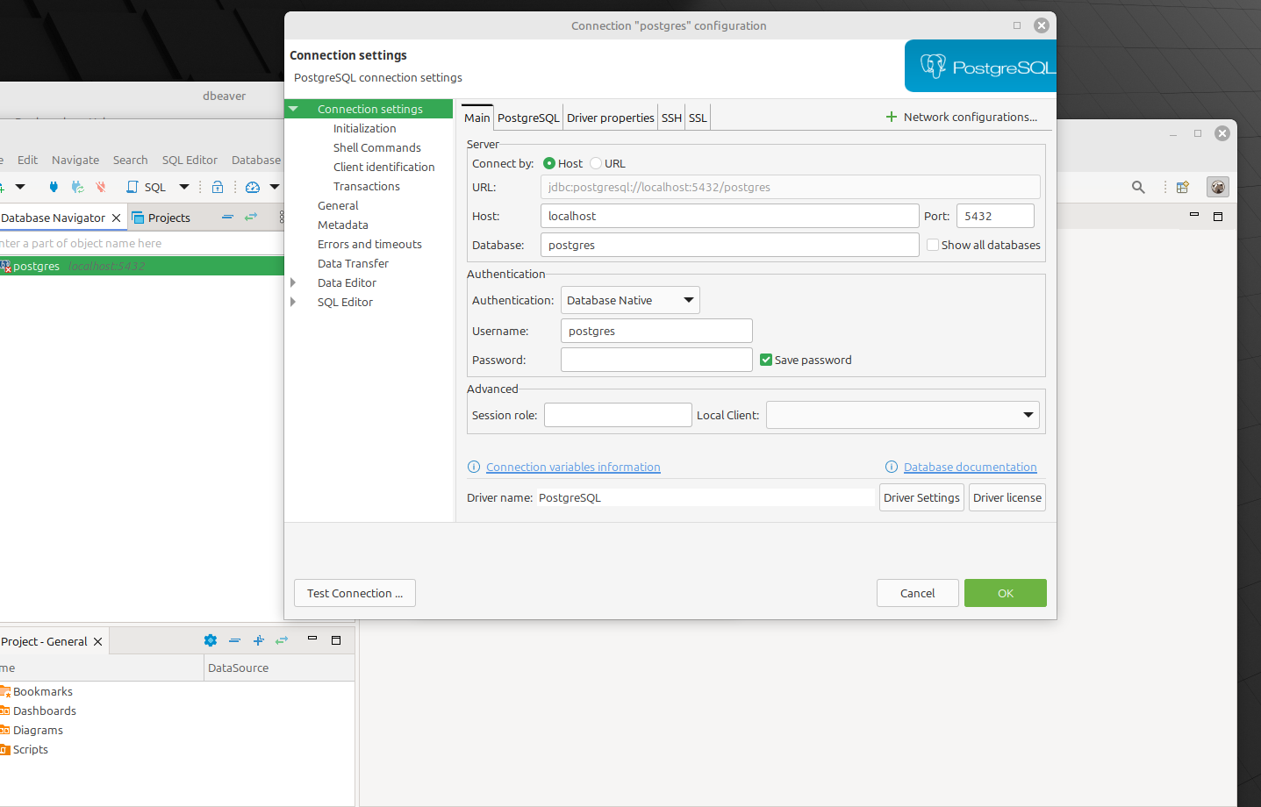Collapse all in Project - General panel

(234, 640)
